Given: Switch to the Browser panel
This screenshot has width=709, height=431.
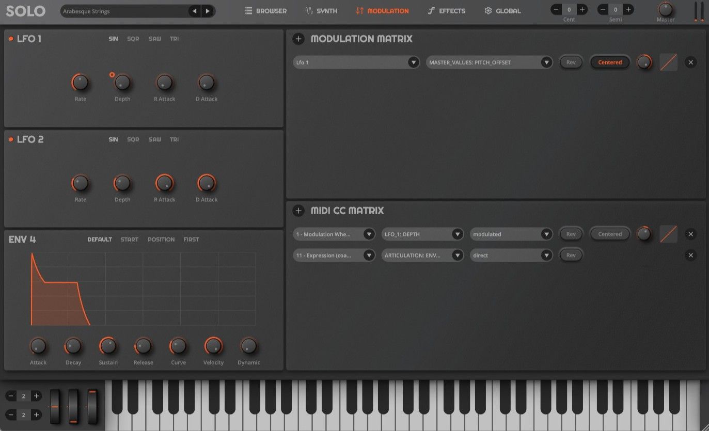Looking at the screenshot, I should pos(265,10).
